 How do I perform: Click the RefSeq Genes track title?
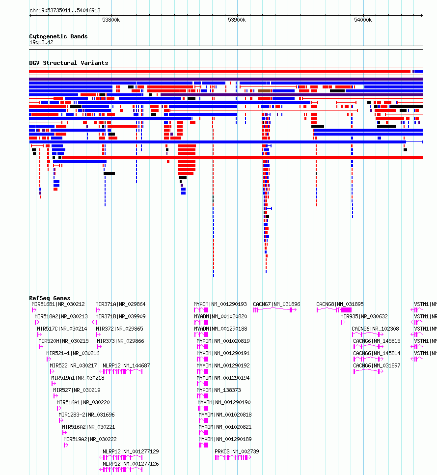click(x=50, y=298)
